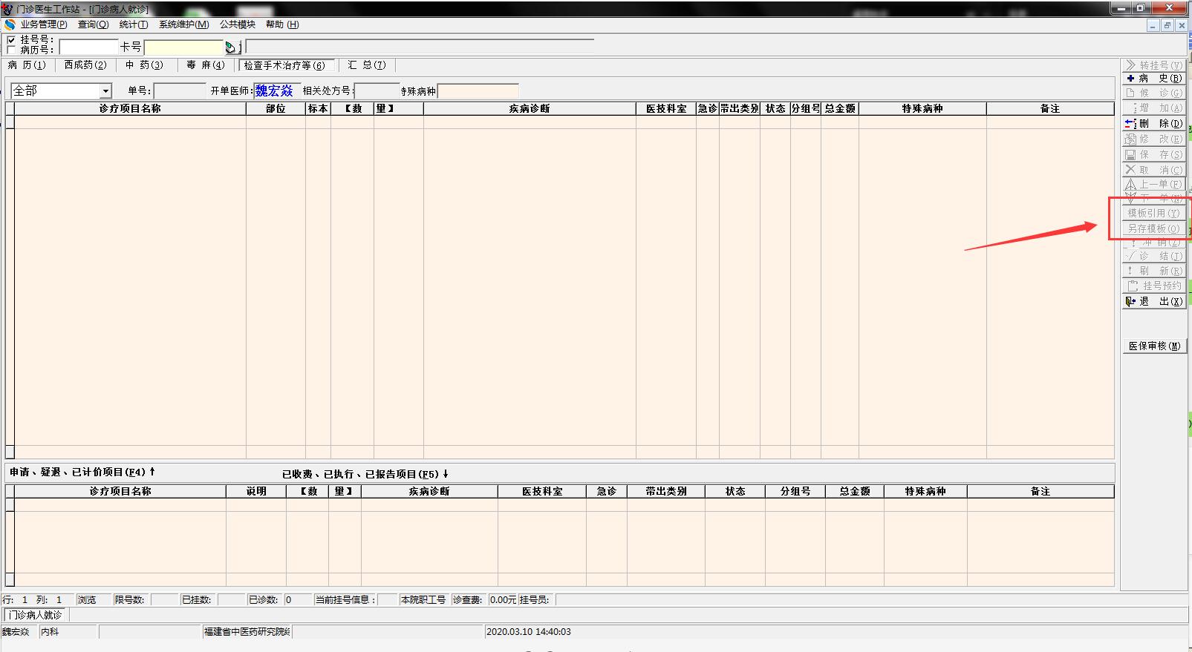Click 保存(S) to save
This screenshot has height=652, width=1192.
tap(1153, 155)
